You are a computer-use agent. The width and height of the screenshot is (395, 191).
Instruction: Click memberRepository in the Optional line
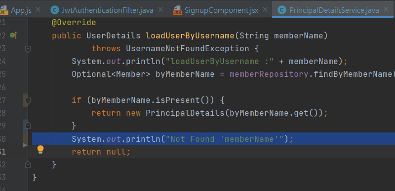pos(269,74)
